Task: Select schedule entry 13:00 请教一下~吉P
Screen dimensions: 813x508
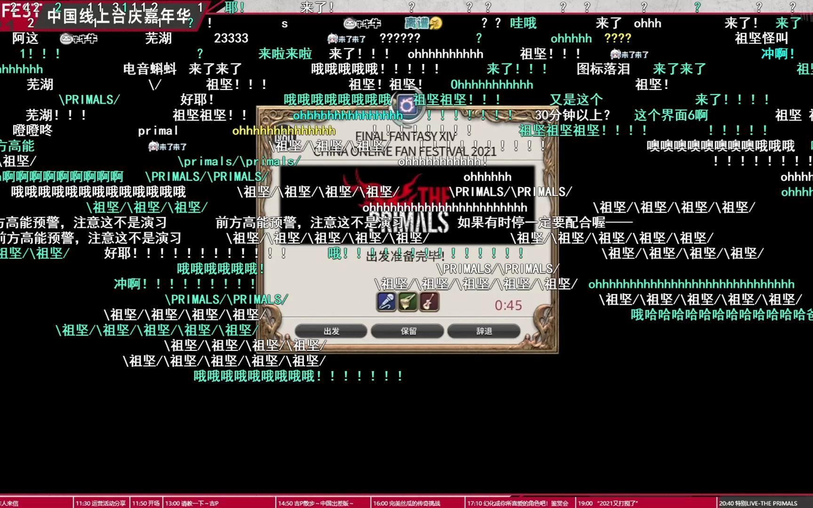Action: click(x=191, y=503)
